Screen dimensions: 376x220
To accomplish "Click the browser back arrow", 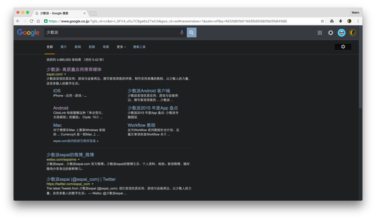I will pos(18,21).
